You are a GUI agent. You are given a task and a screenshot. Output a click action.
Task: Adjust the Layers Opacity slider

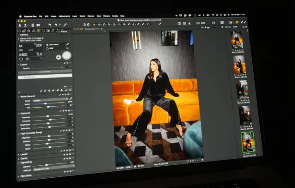pos(47,68)
